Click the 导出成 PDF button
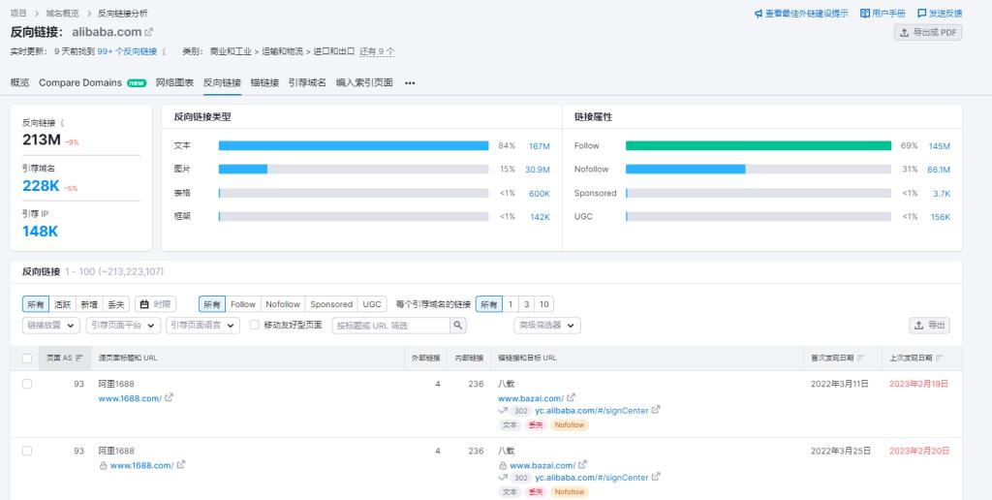The width and height of the screenshot is (992, 500). [928, 32]
